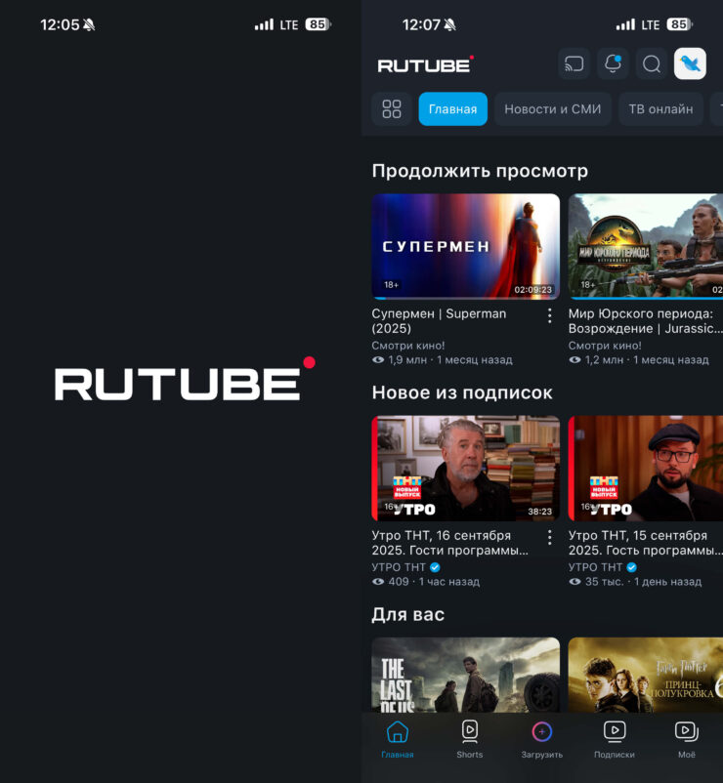Select the Главная category chip
Screen dimensions: 723x783
452,109
